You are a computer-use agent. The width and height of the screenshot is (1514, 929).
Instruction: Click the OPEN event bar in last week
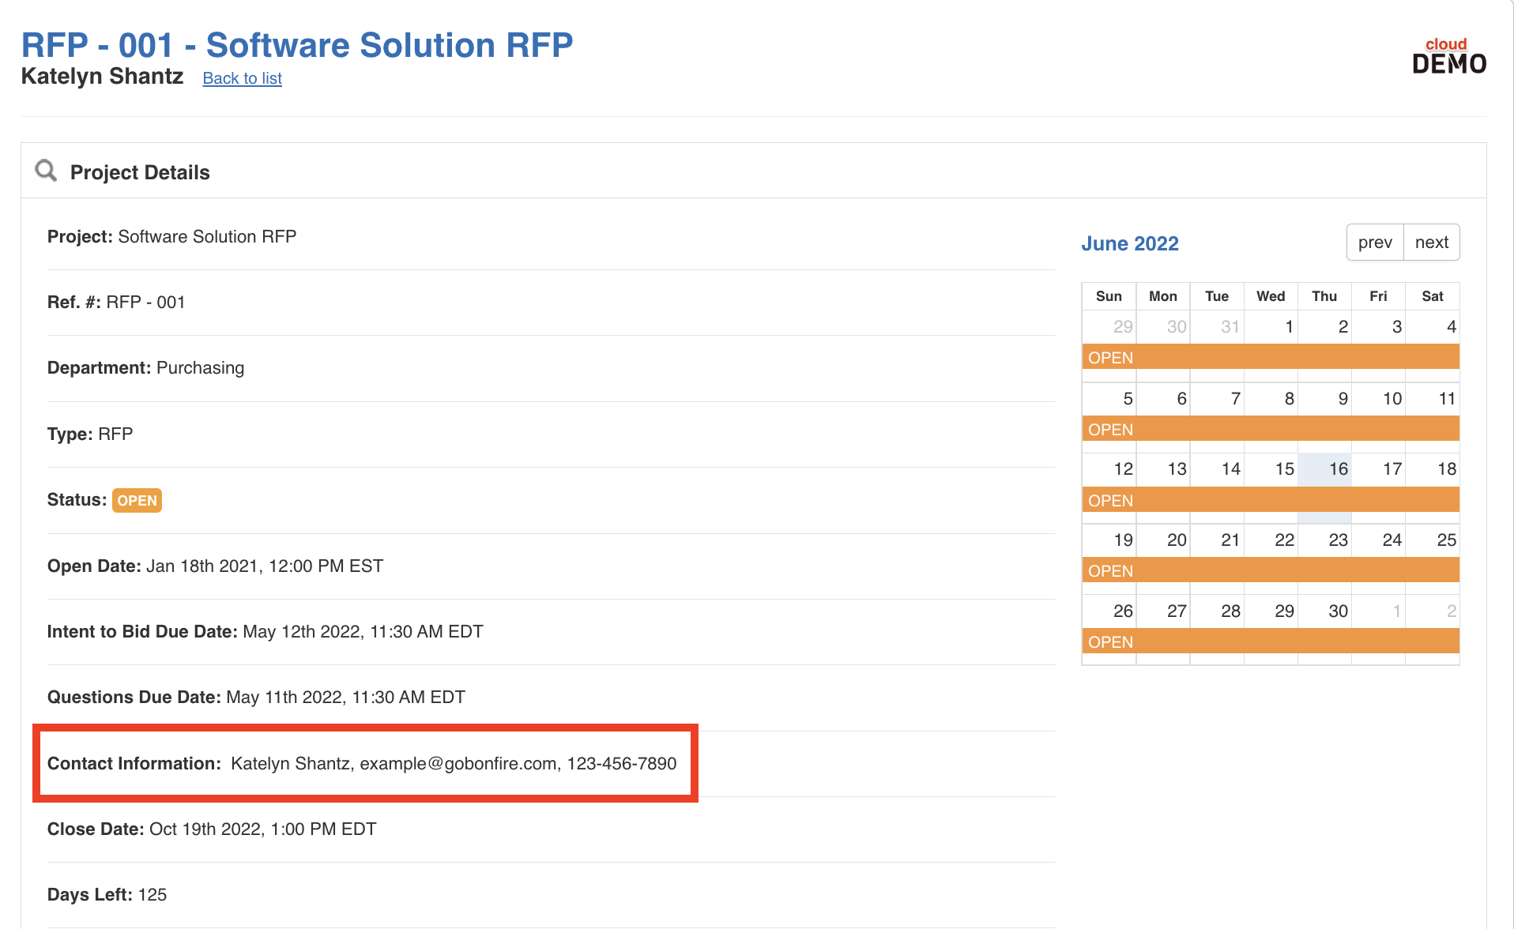pos(1271,641)
